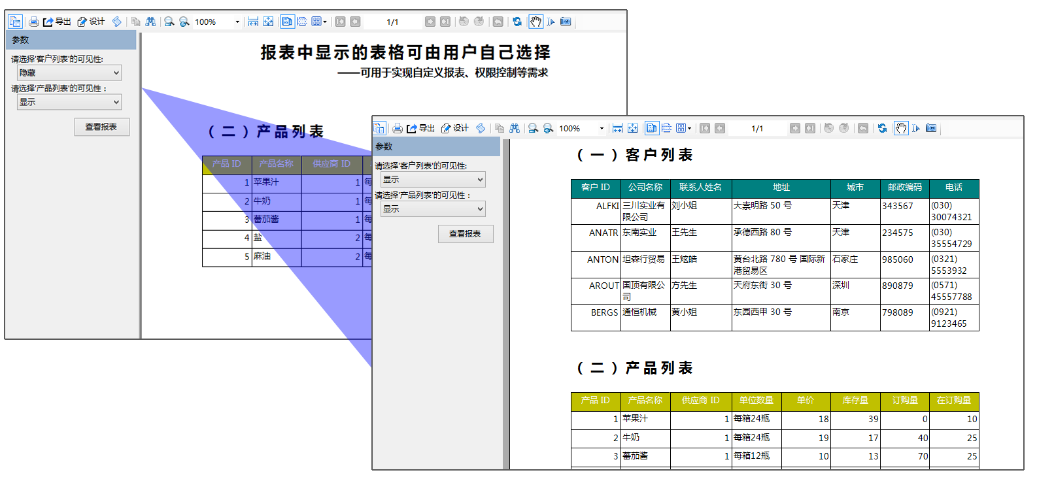
Task: Click the ALFKI customer ID cell
Action: tap(596, 211)
